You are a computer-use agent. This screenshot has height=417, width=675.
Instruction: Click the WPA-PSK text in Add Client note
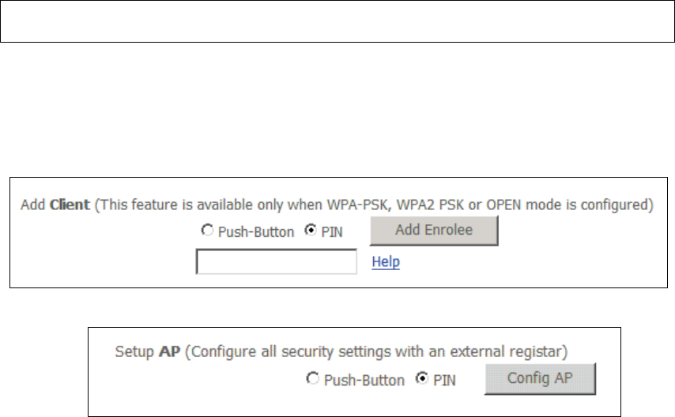pos(357,205)
